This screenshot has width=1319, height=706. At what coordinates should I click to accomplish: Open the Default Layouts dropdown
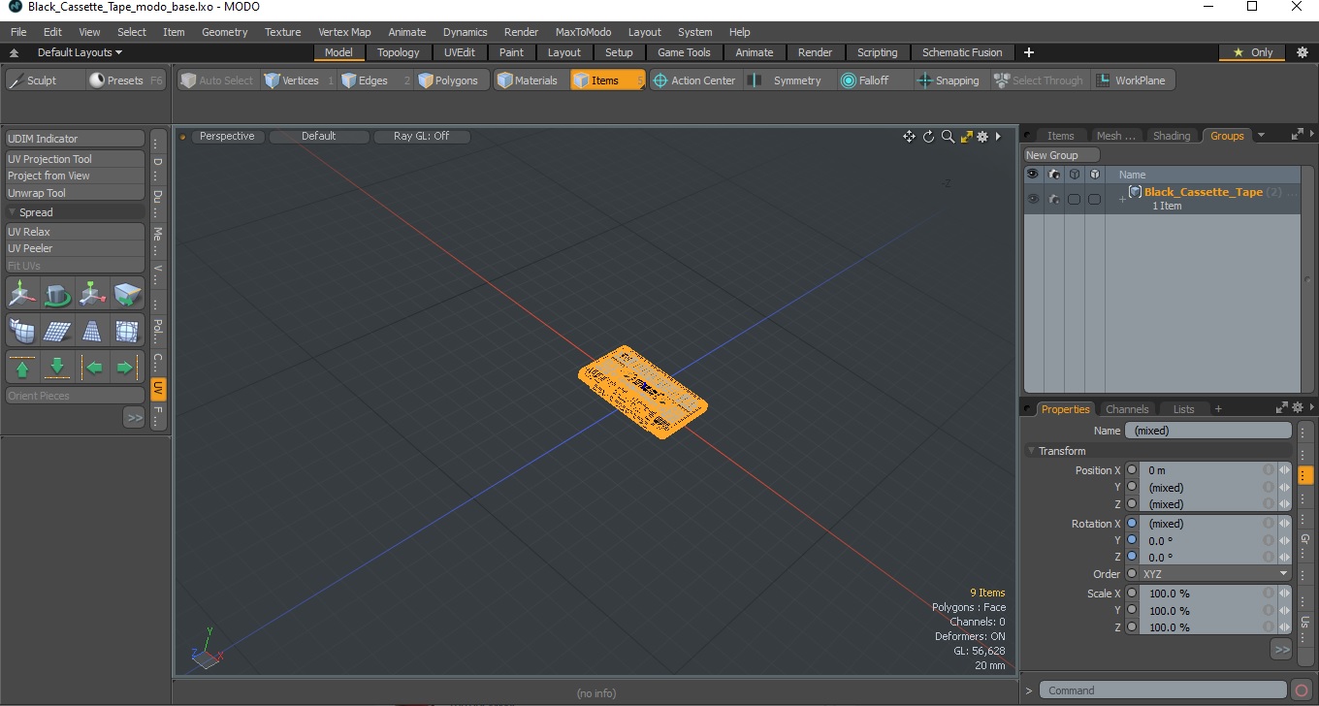[80, 52]
